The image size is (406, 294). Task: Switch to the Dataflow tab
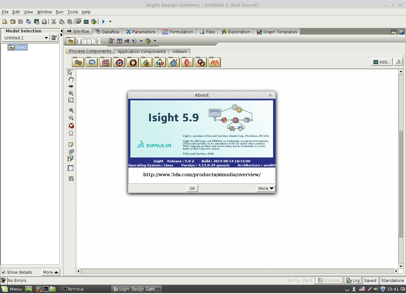pos(108,32)
